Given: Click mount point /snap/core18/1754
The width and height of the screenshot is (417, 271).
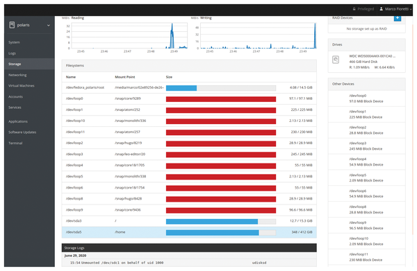Looking at the screenshot, I should pyautogui.click(x=130, y=187).
